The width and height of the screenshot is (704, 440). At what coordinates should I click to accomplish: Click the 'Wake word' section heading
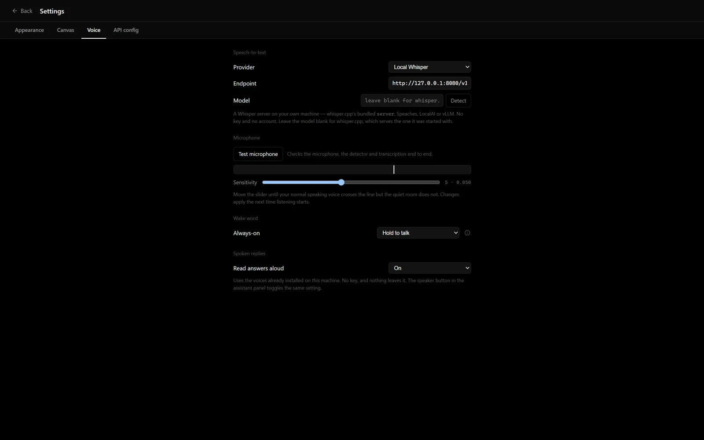coord(246,218)
